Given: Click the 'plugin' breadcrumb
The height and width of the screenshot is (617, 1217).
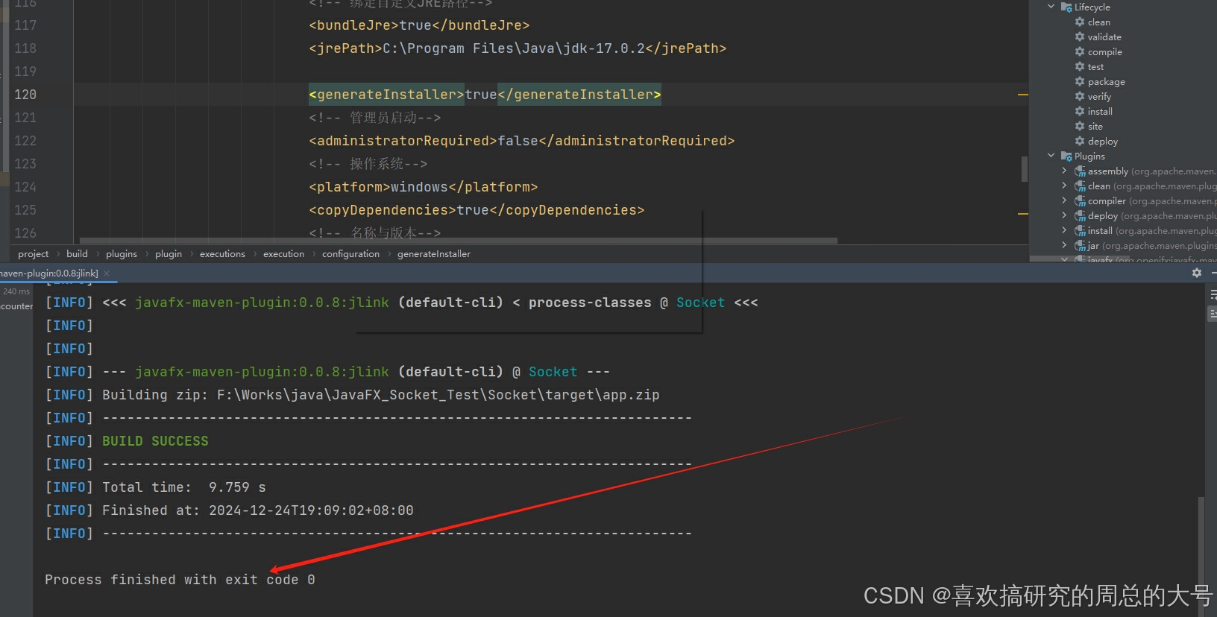Looking at the screenshot, I should click(169, 254).
